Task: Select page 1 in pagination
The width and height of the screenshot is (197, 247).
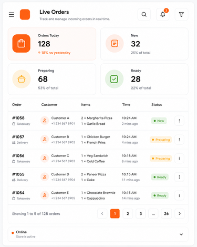Action: click(115, 214)
